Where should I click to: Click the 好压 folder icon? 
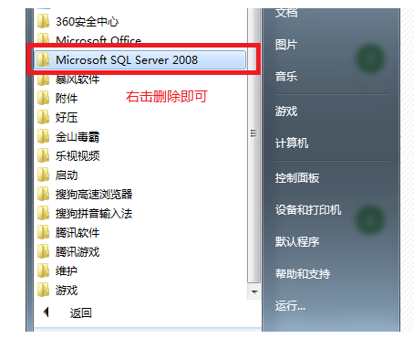pyautogui.click(x=43, y=117)
